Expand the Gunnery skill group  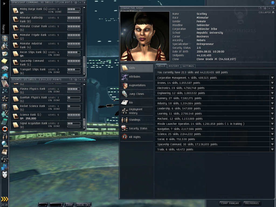(x=272, y=98)
